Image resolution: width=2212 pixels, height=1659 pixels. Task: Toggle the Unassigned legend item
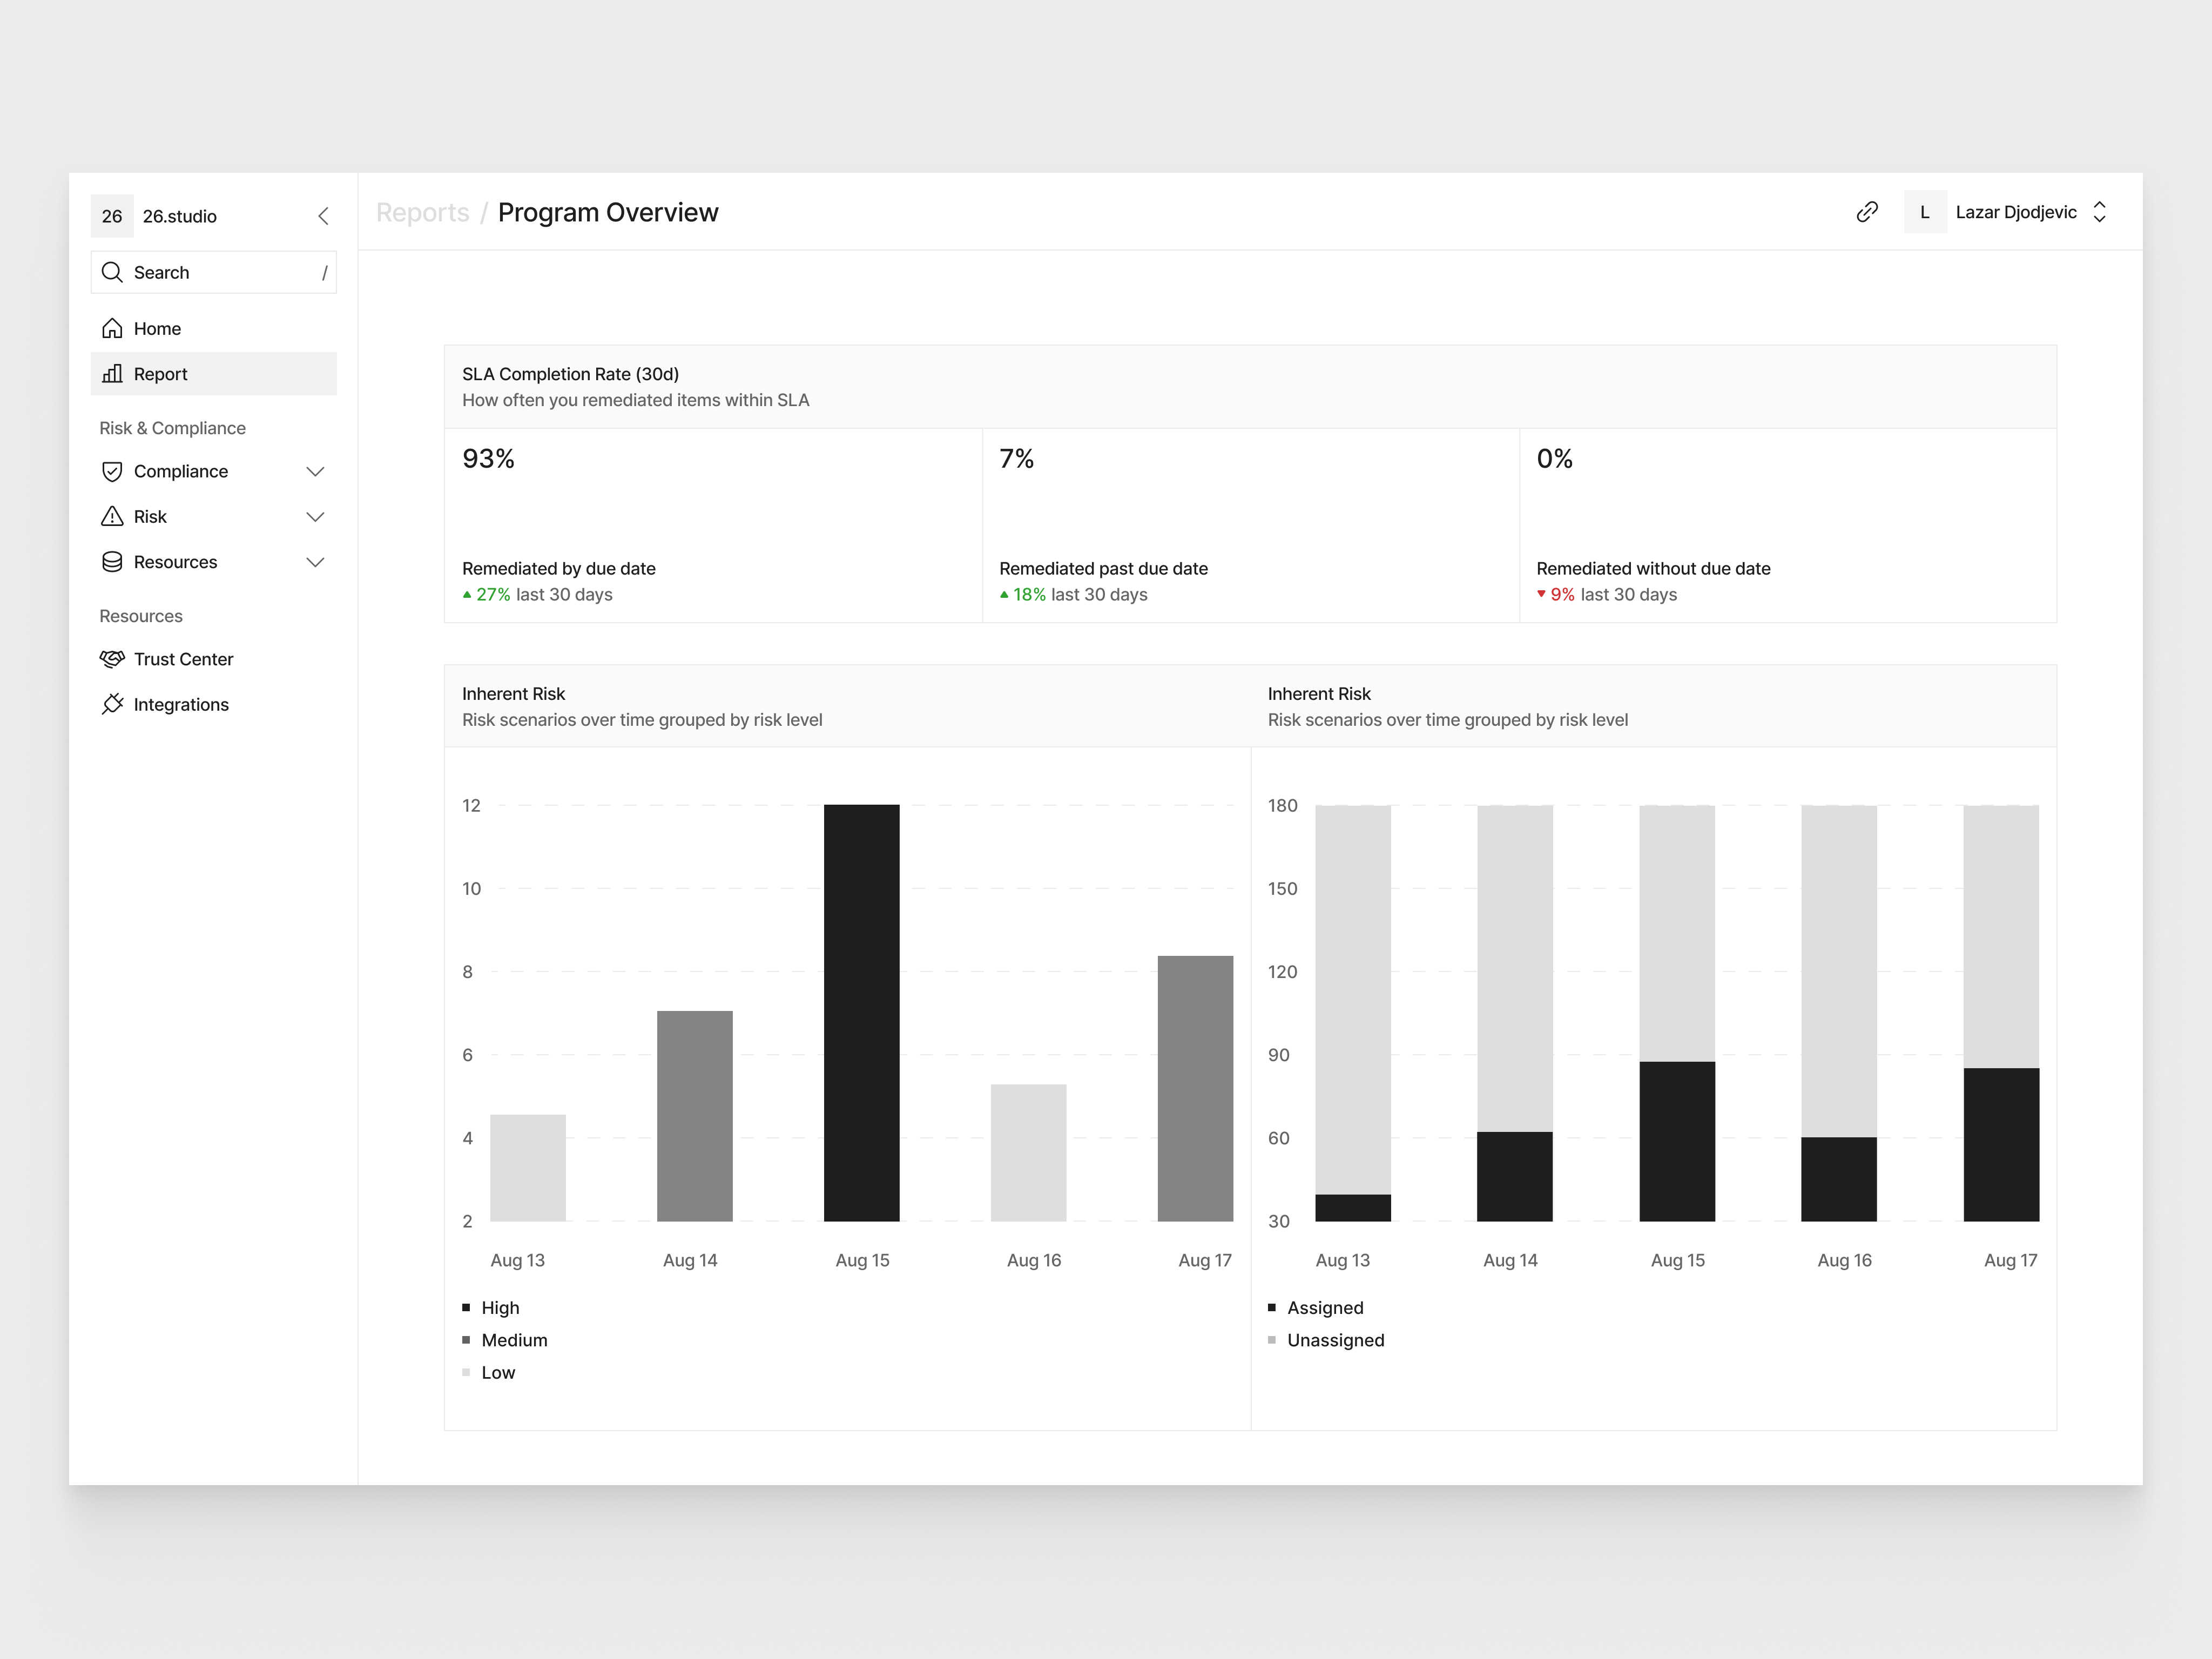(1334, 1340)
